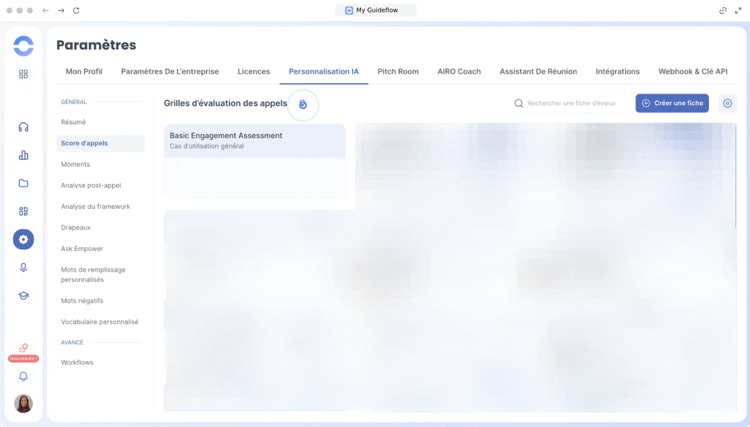The height and width of the screenshot is (427, 750).
Task: Open the graduation cap coaching icon
Action: 23,296
